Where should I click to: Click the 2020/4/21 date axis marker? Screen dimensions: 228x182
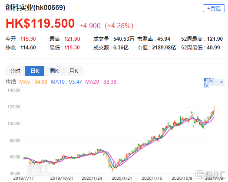click(122, 178)
